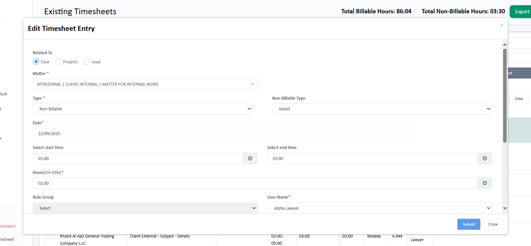Open the Matter dropdown

[145, 84]
